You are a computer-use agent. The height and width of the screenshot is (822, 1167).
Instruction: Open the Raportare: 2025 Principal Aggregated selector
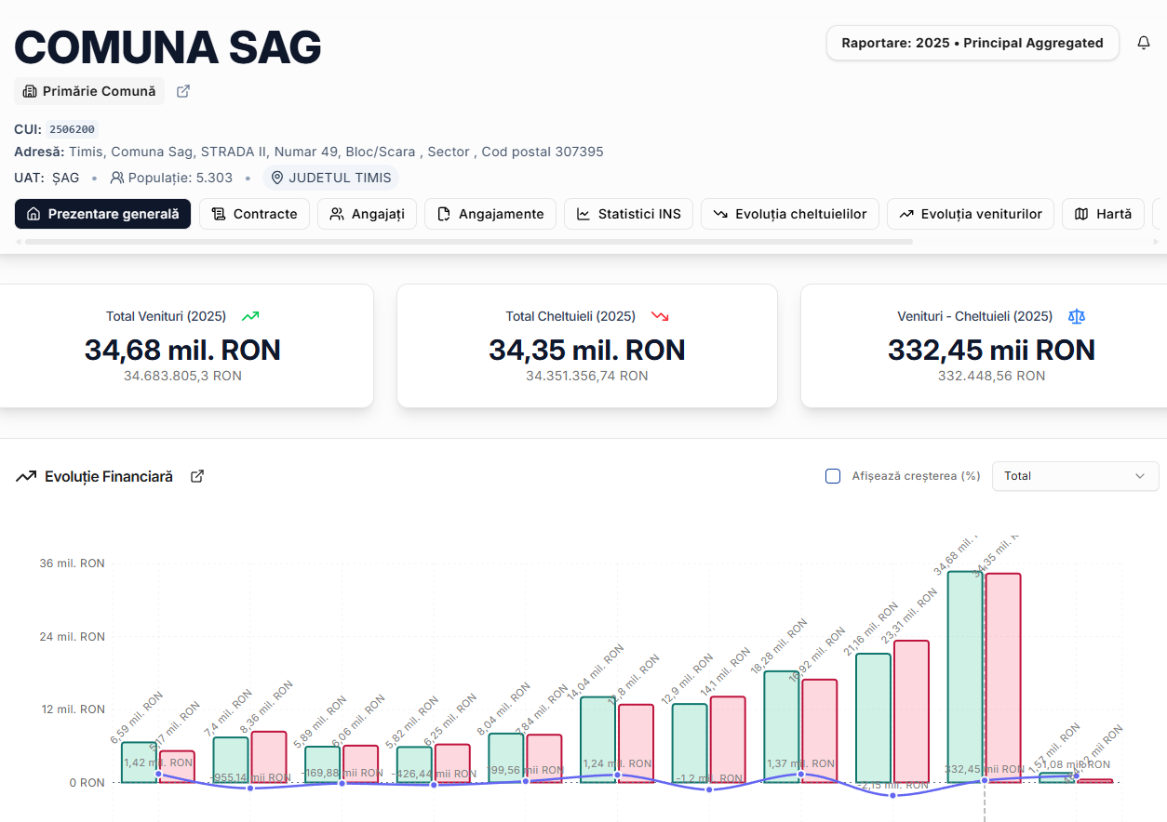click(972, 43)
